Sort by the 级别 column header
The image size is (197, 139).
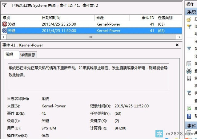[20, 18]
